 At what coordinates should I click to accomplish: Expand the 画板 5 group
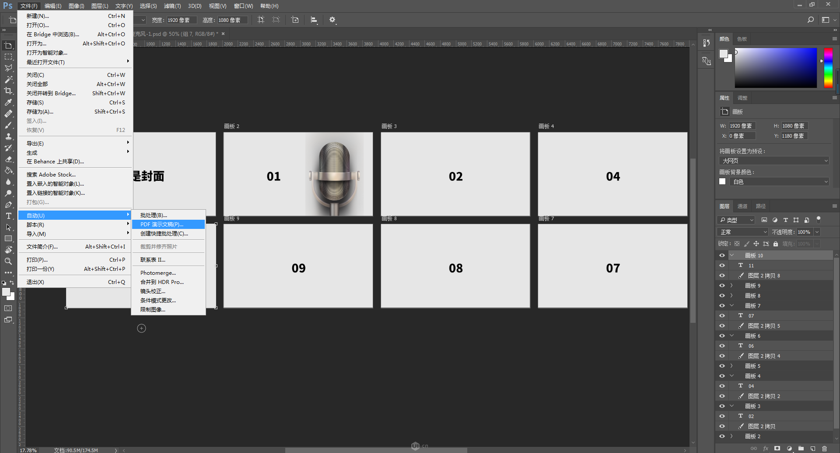731,366
